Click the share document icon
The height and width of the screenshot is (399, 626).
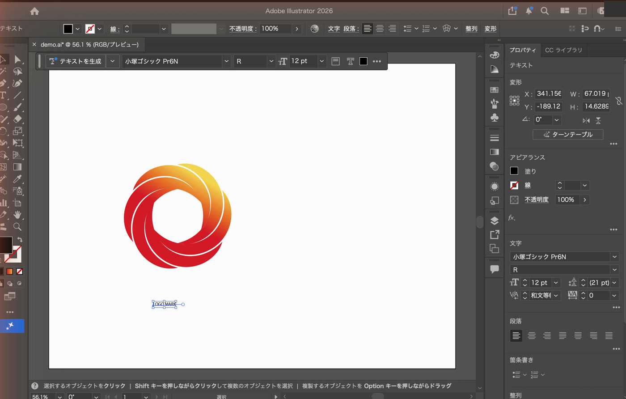512,11
